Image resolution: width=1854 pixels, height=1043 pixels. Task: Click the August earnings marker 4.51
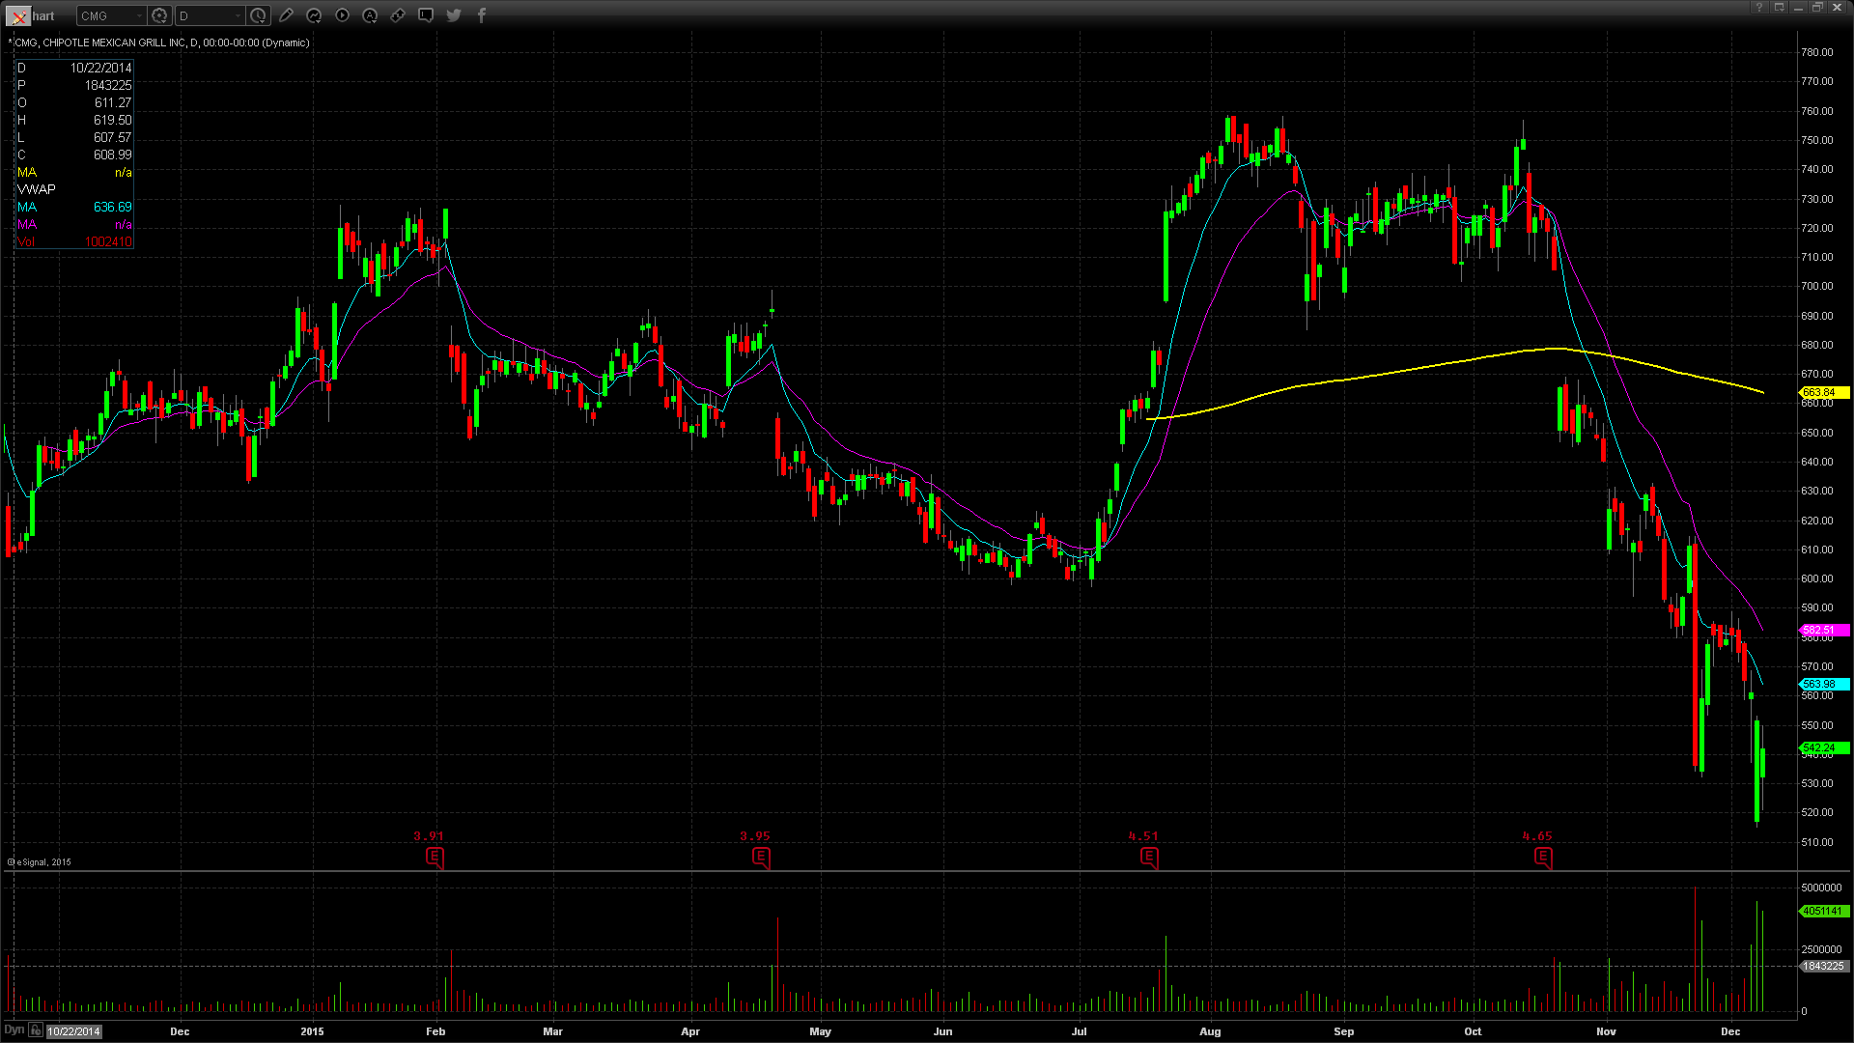click(1149, 857)
